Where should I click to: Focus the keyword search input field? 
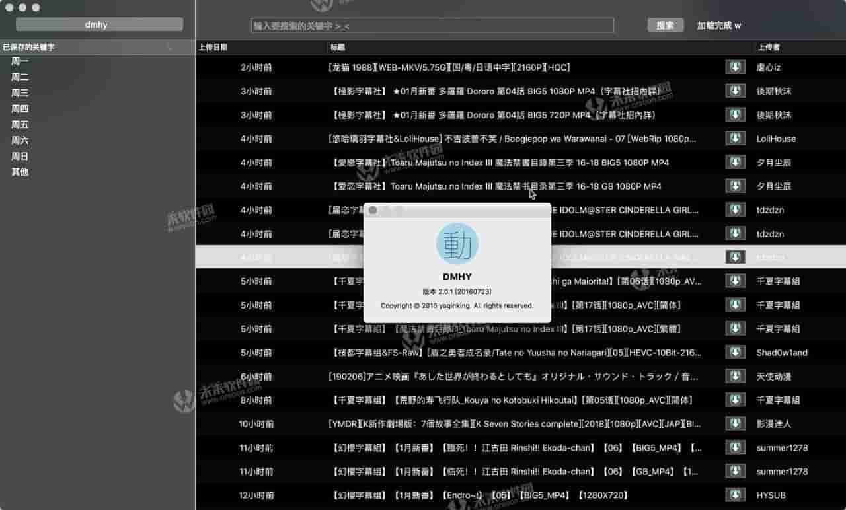[x=432, y=25]
